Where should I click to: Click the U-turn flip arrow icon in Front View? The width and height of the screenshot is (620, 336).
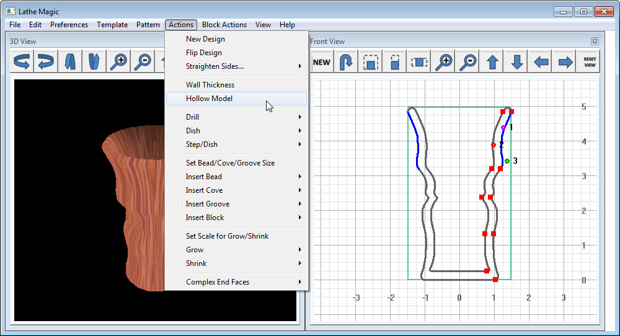(346, 62)
